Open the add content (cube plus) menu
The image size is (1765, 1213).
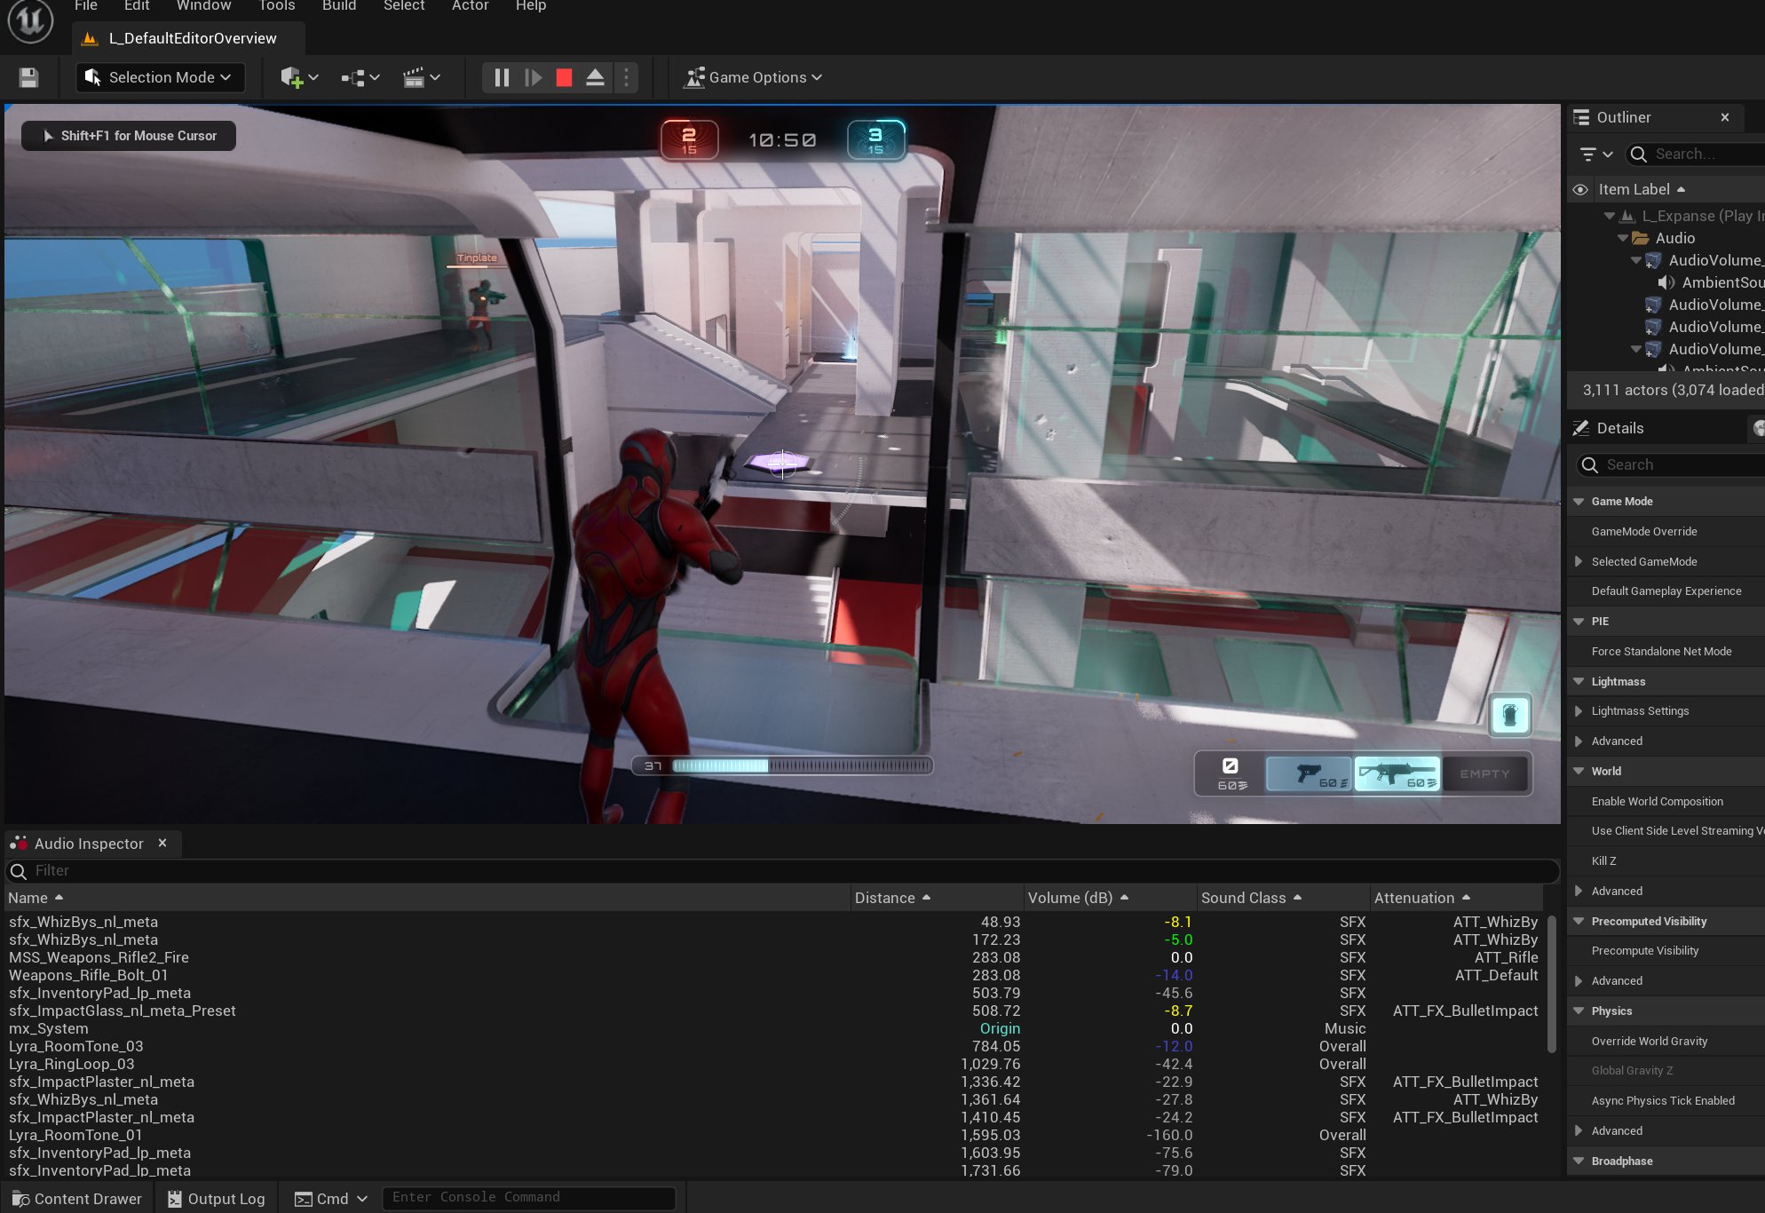pos(299,78)
